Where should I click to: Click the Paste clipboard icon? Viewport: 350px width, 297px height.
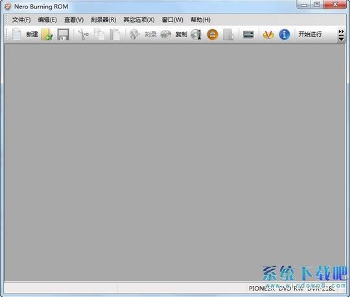coord(115,34)
